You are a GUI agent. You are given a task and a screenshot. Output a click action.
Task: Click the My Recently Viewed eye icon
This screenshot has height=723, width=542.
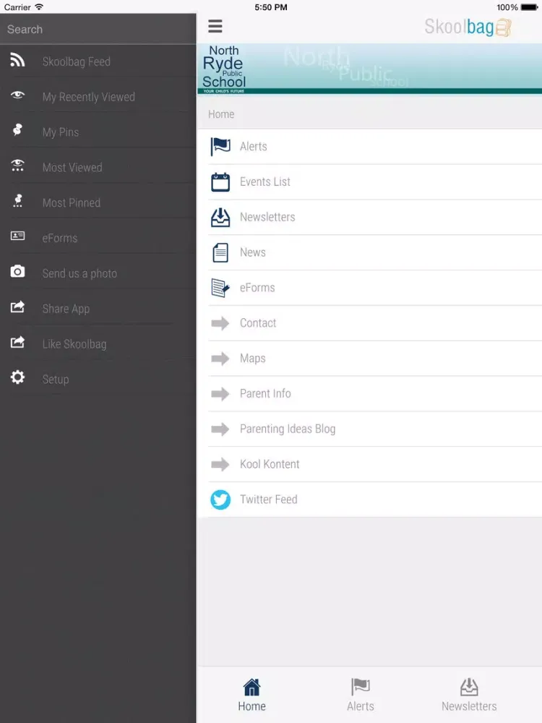tap(17, 95)
